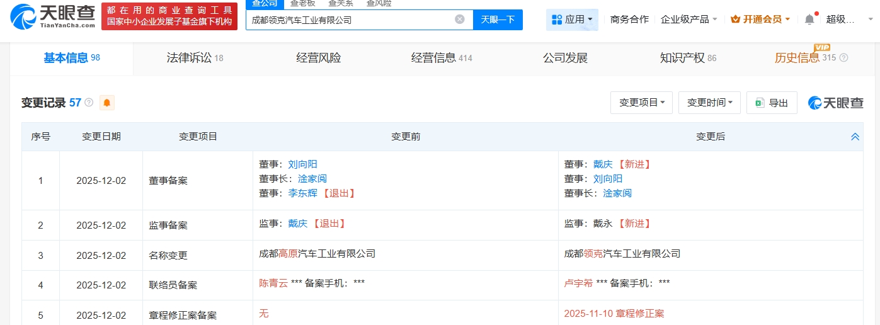Click the TianYanCha logo icon
Image resolution: width=880 pixels, height=325 pixels.
pyautogui.click(x=24, y=16)
